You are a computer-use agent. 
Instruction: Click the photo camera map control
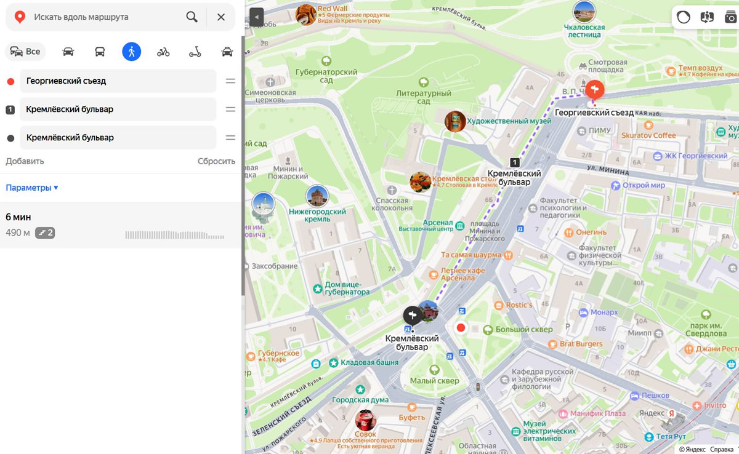pos(730,17)
